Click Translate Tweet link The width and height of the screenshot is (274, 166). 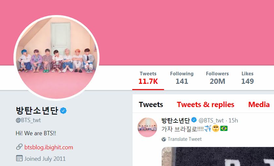(x=185, y=139)
